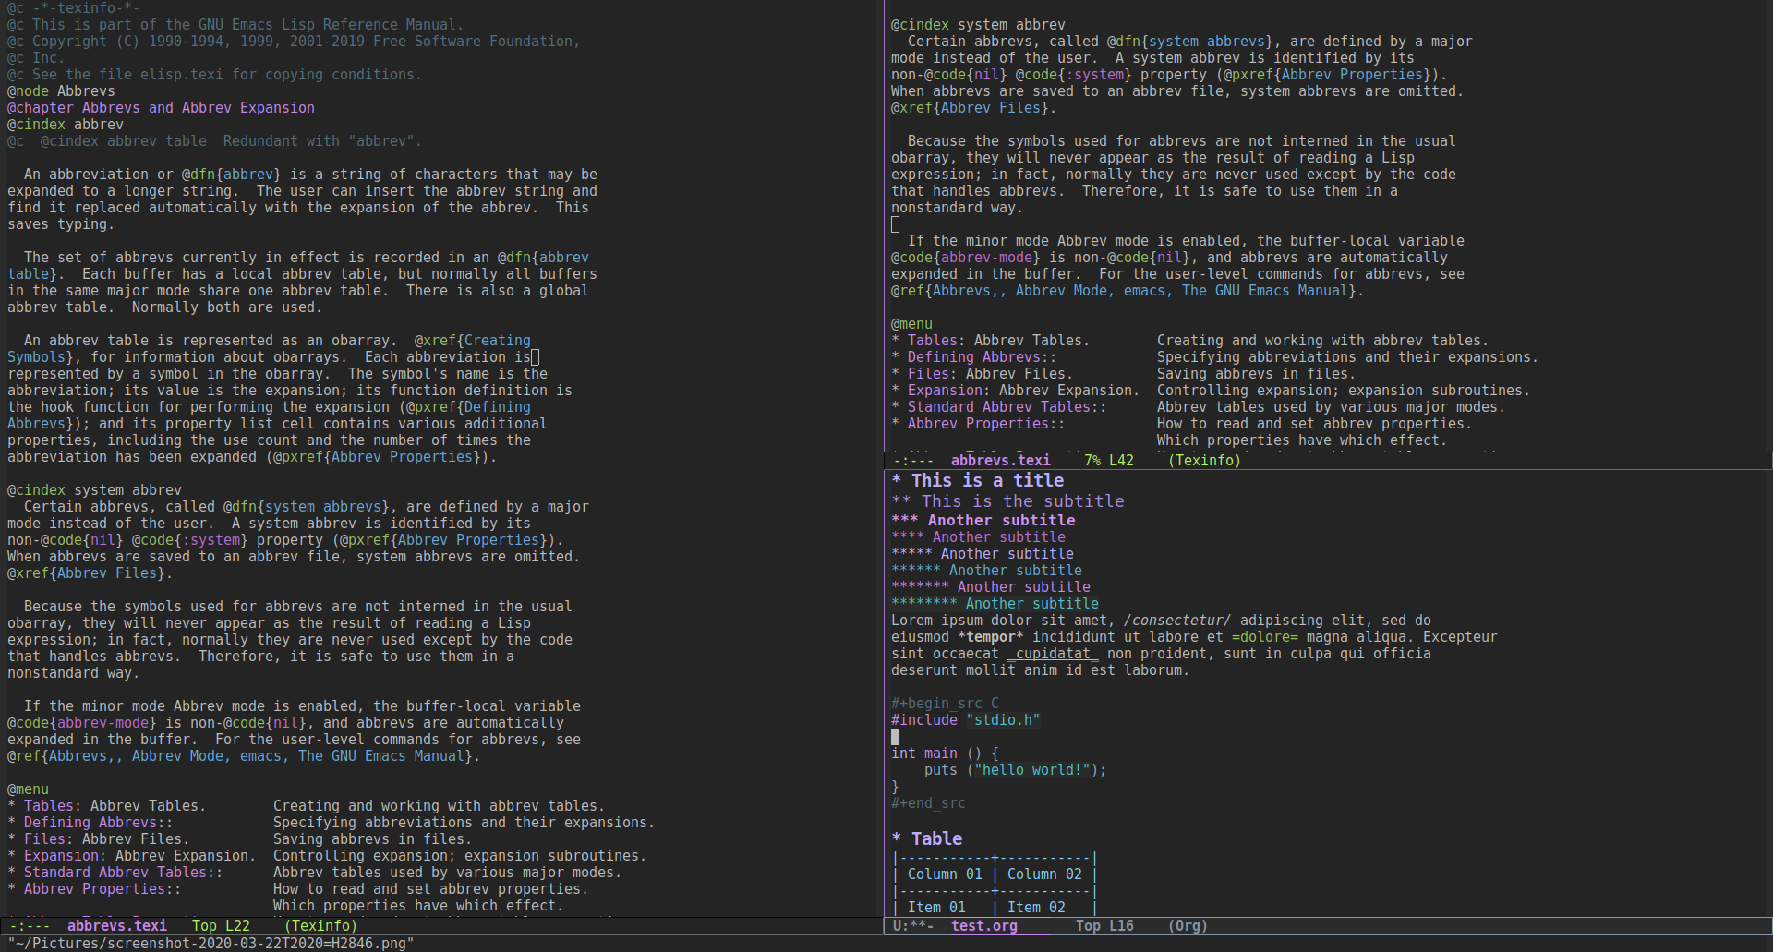The height and width of the screenshot is (952, 1773).
Task: Click 'Tables' menu entry in L42 window
Action: [x=933, y=340]
